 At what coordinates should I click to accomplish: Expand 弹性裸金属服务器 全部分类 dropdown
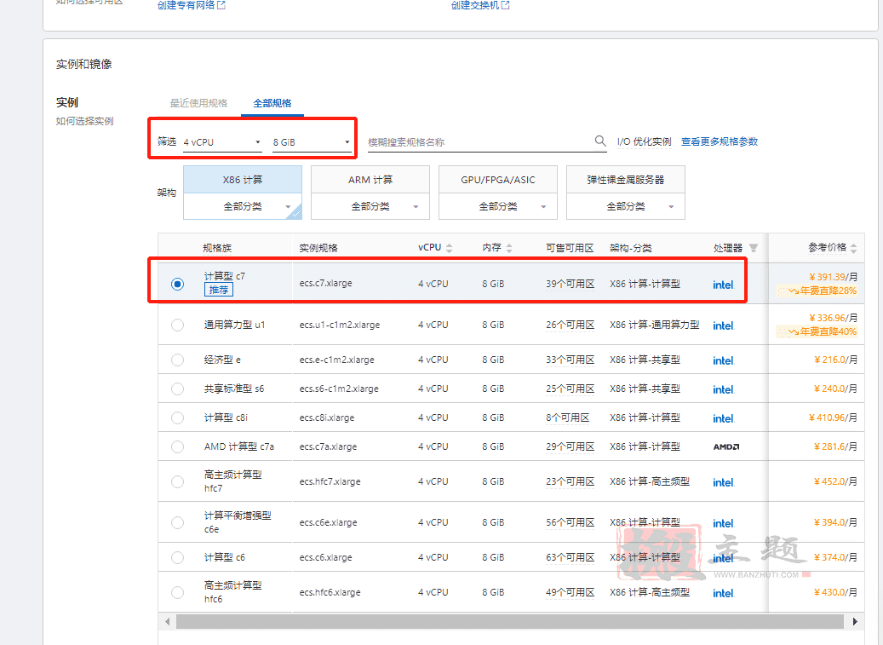click(626, 207)
